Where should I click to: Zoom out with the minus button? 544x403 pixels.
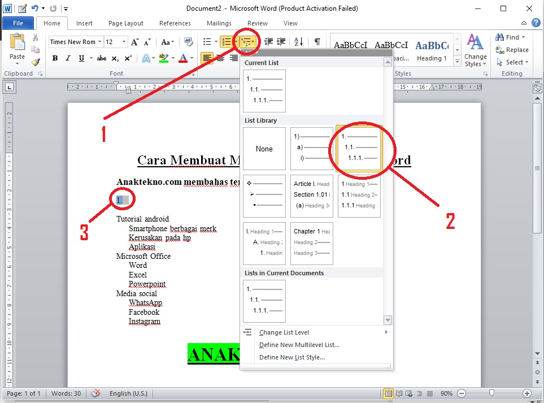(x=462, y=393)
